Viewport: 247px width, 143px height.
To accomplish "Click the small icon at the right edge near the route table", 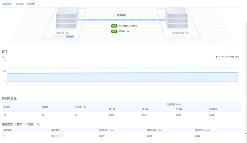I will (246, 133).
